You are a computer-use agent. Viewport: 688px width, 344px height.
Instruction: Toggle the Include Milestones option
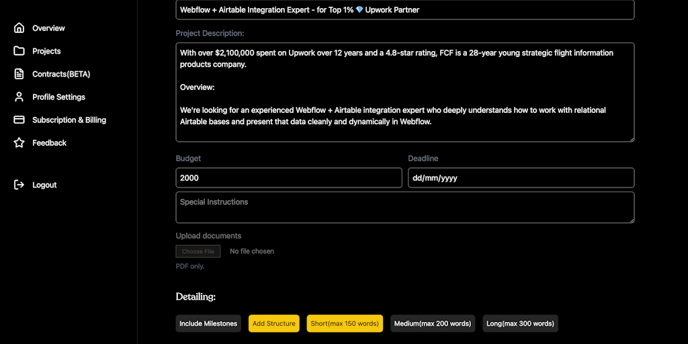(208, 323)
